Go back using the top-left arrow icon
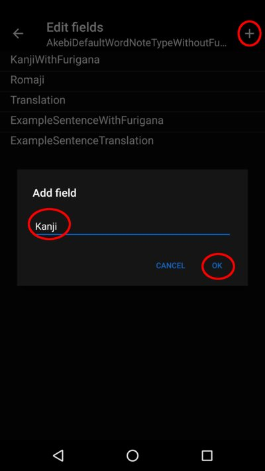The width and height of the screenshot is (265, 471). (18, 34)
